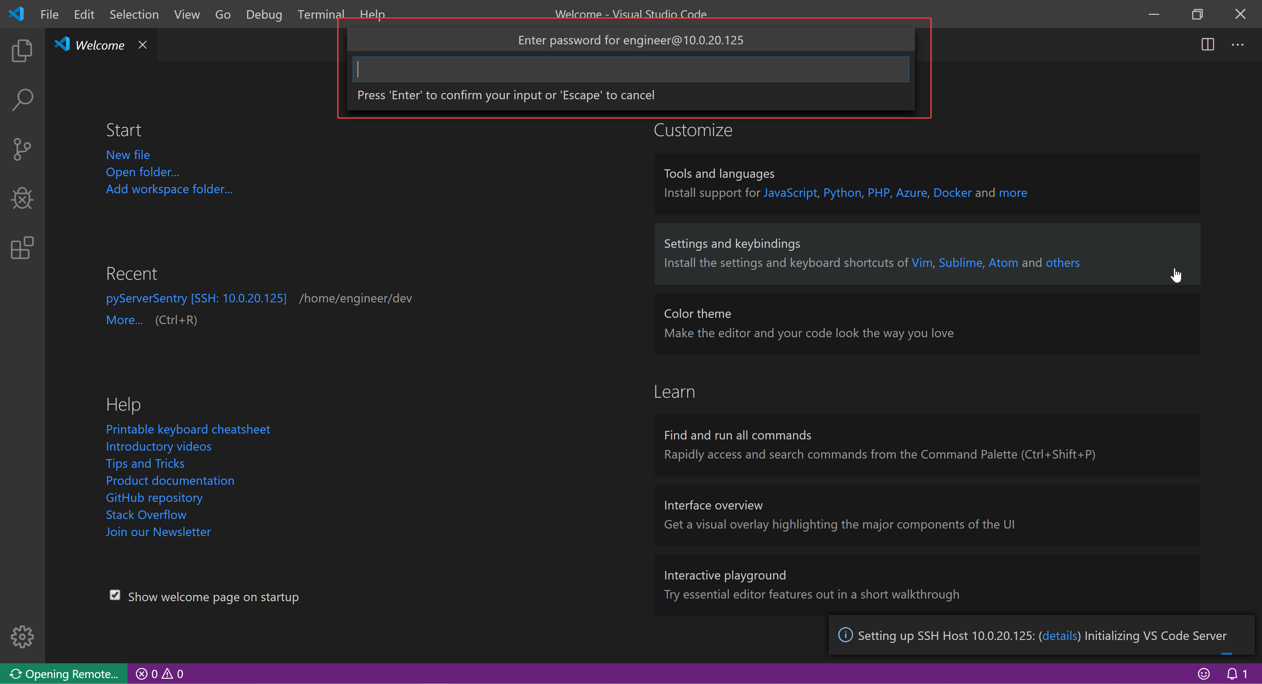
Task: Install Vim keybindings
Action: (922, 263)
